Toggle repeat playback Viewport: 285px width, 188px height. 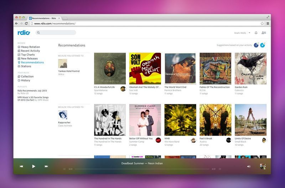[220, 169]
